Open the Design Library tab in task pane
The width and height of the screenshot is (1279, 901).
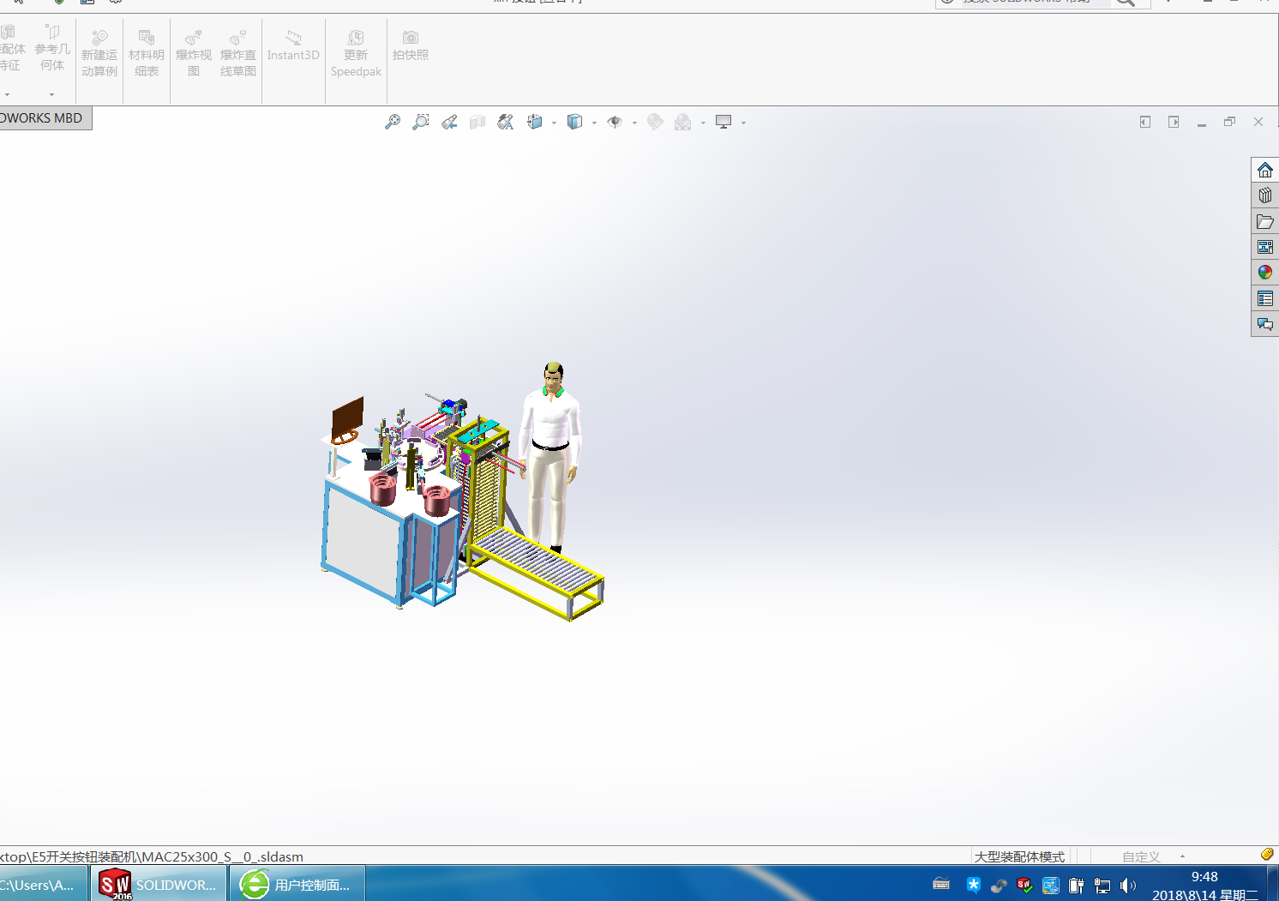click(1265, 195)
